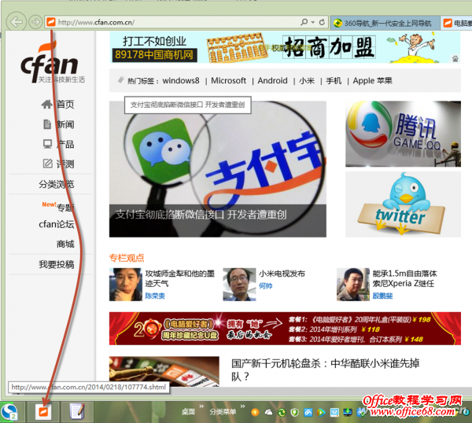Click the 电脑爱好者 周年珍藏纪念U盘 red banner

[x=285, y=329]
